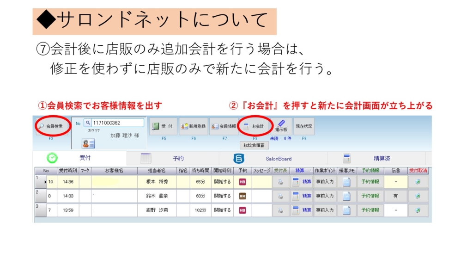Click reception time 13:59 cell
Screen dimensions: 473x265
tap(68, 210)
